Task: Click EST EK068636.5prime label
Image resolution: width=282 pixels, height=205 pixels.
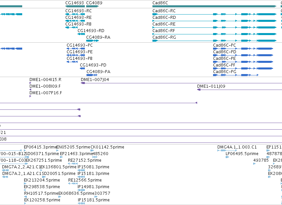Action: pos(77,193)
